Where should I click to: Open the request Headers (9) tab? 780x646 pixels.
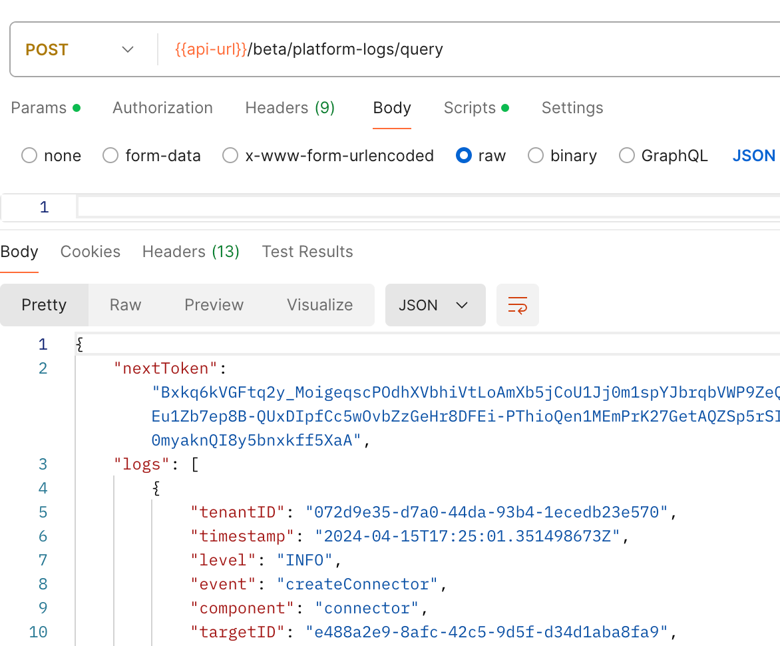tap(290, 108)
